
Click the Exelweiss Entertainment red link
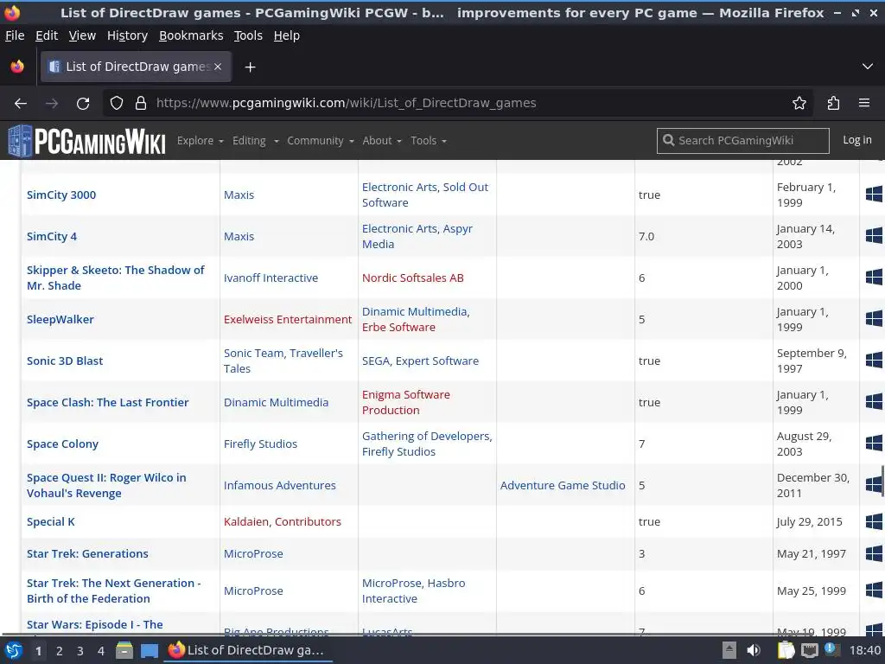tap(288, 320)
